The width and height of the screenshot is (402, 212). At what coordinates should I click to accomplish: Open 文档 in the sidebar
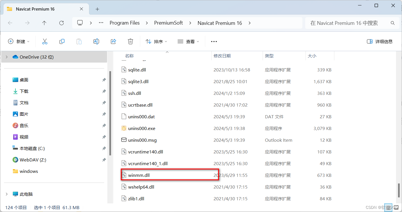(x=24, y=103)
